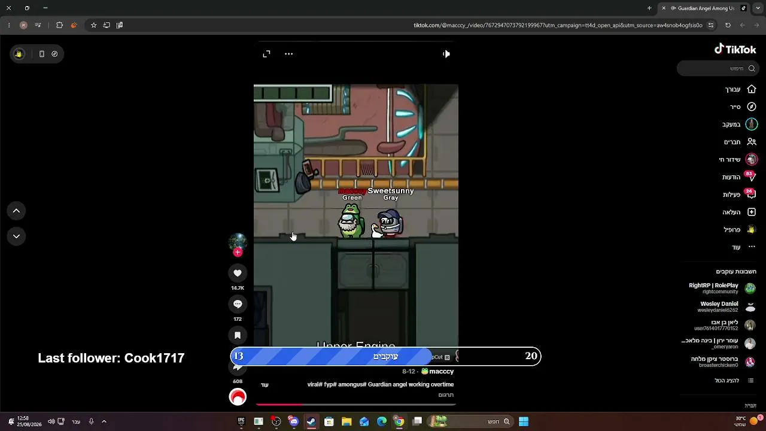Expand the video caption with עוד
766x431 pixels.
(265, 385)
